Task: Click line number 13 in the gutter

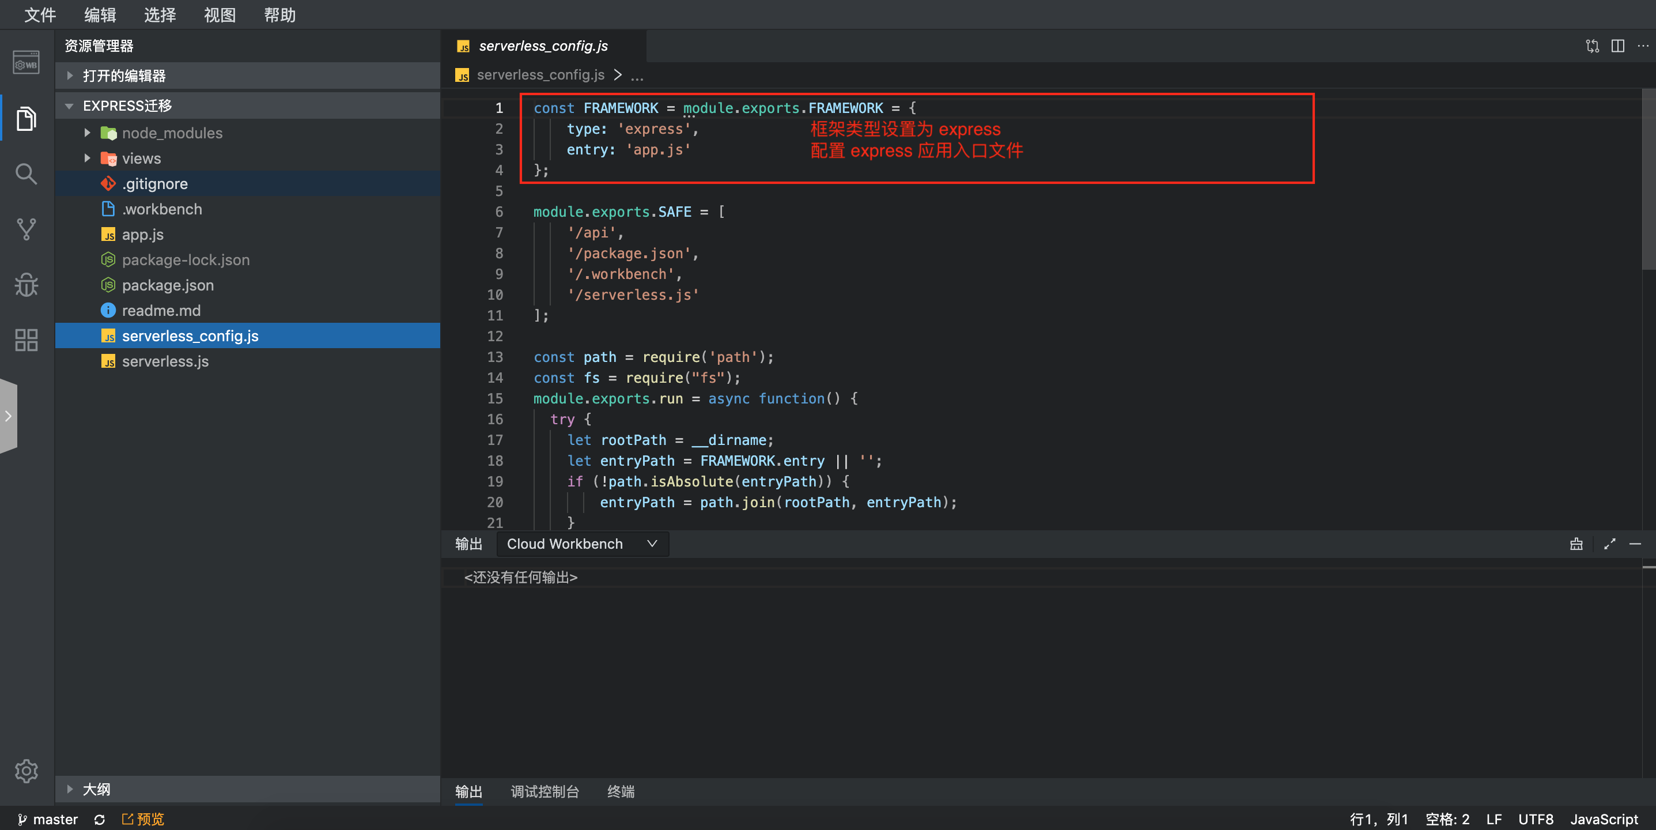Action: [495, 357]
